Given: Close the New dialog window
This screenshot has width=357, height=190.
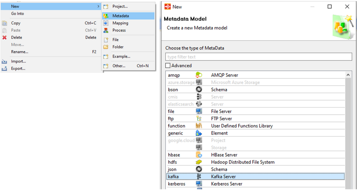Looking at the screenshot, I should click(x=347, y=6).
